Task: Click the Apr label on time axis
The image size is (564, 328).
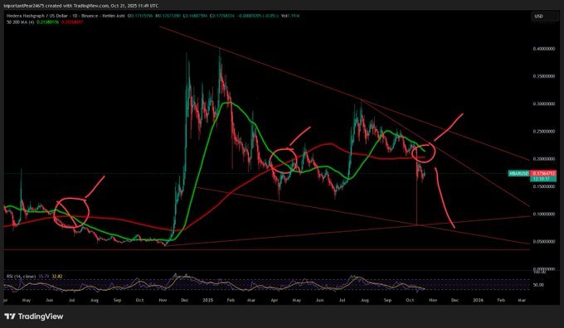Action: pyautogui.click(x=275, y=300)
